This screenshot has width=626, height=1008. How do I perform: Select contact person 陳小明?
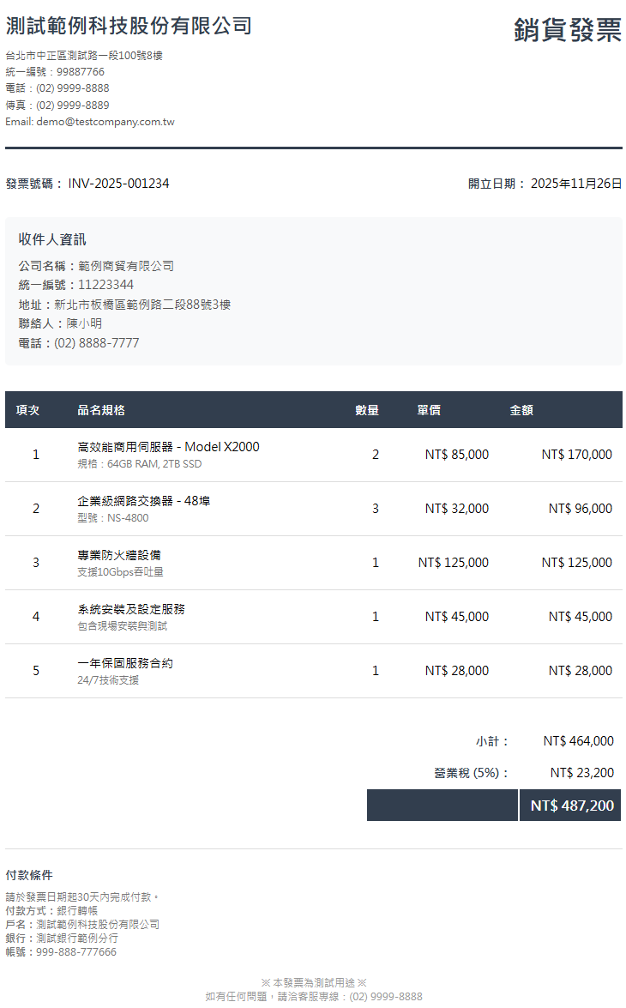pyautogui.click(x=83, y=323)
